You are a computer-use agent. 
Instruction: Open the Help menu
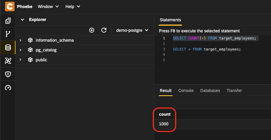[x=73, y=6]
